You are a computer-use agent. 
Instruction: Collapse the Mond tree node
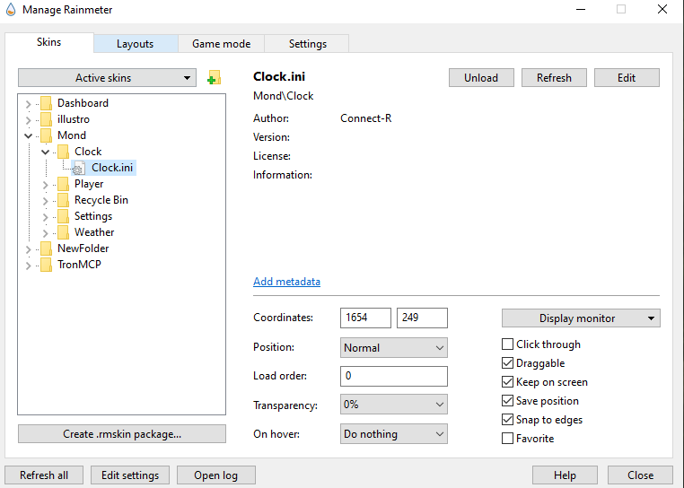[x=29, y=136]
